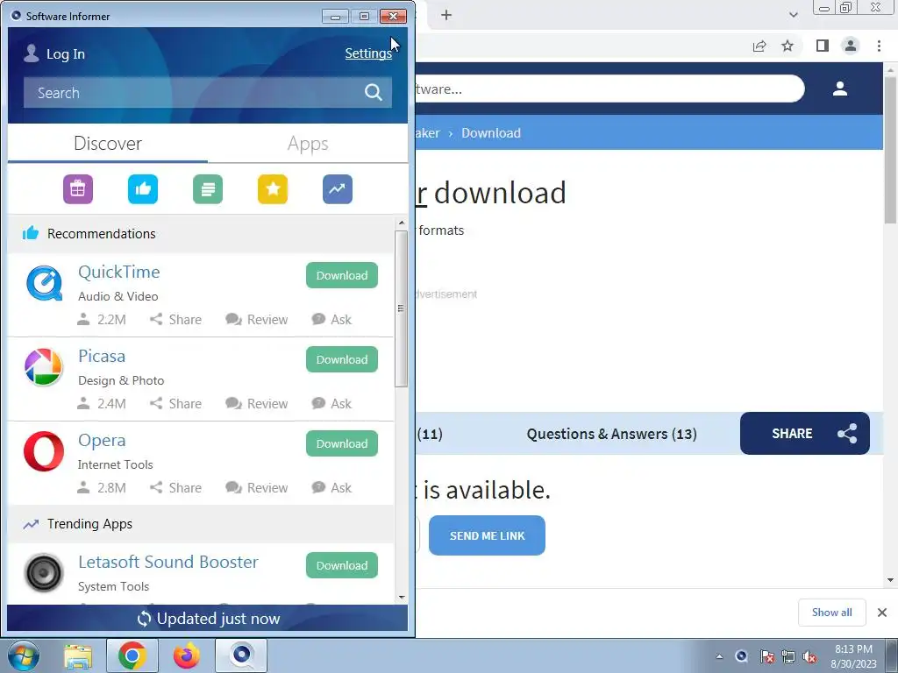The height and width of the screenshot is (673, 898).
Task: Share the QuickTime app
Action: (x=175, y=319)
